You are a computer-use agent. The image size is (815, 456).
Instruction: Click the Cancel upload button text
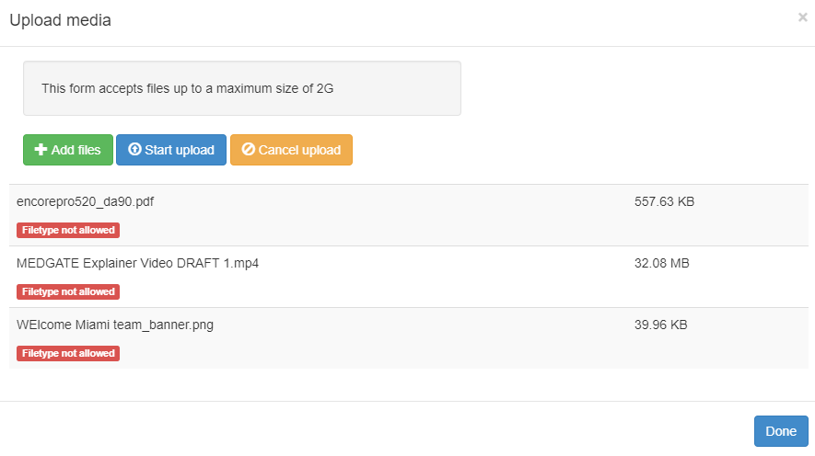point(299,150)
